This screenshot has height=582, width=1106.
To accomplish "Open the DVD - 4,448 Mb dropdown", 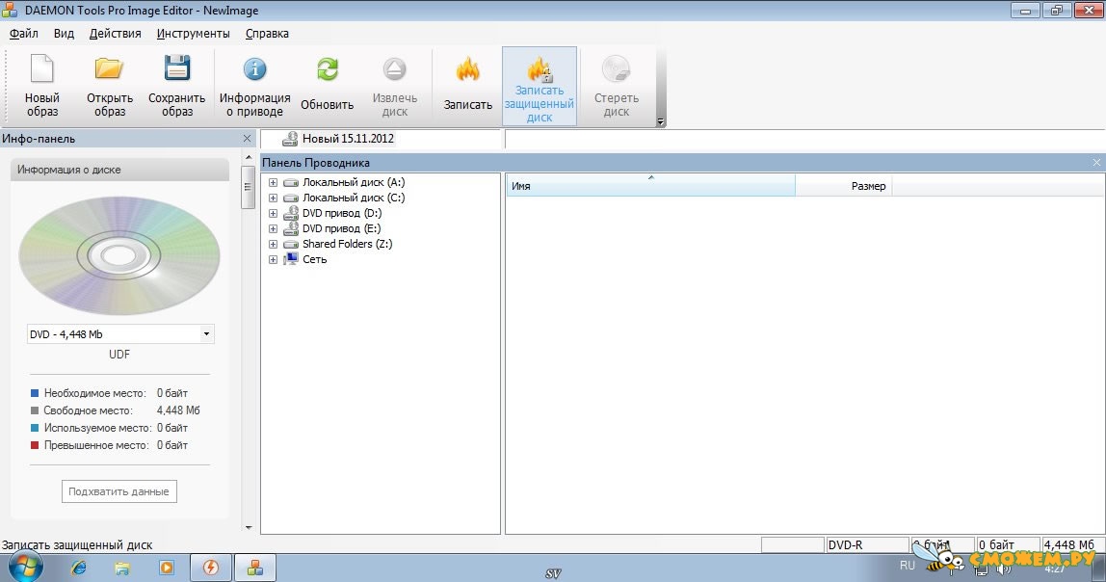I will pos(206,334).
